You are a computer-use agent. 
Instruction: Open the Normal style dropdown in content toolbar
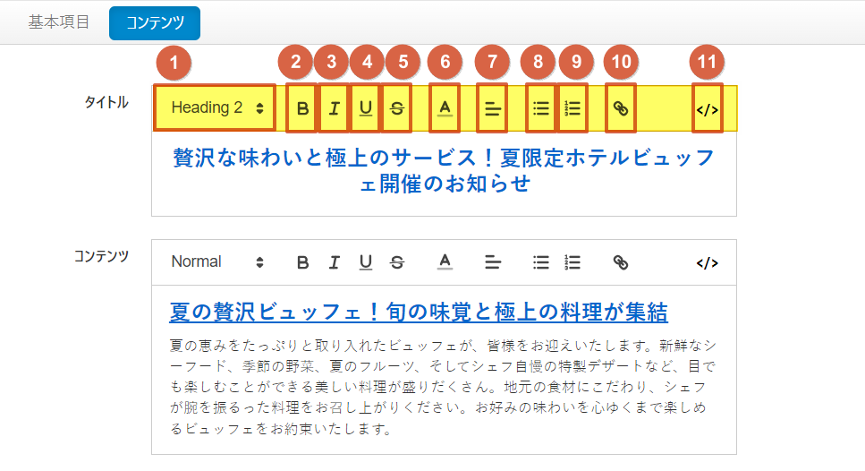tap(217, 261)
